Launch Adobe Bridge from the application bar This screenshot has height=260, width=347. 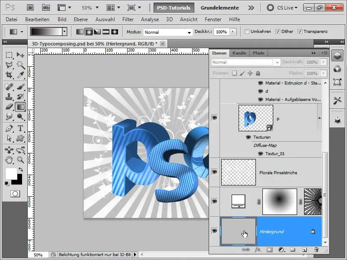(x=30, y=8)
